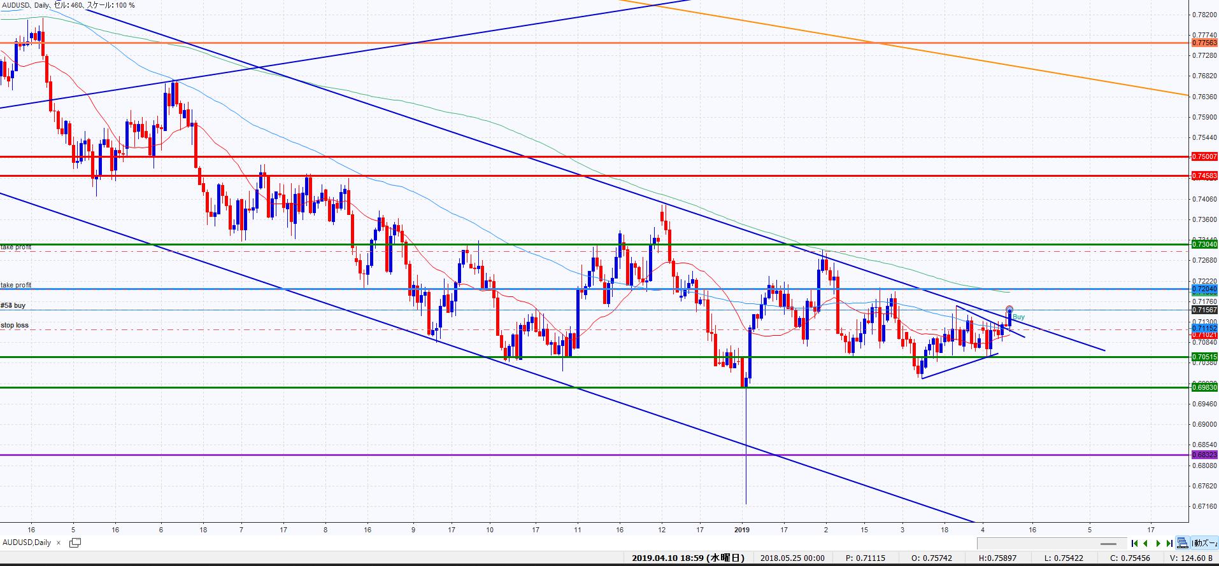Image resolution: width=1219 pixels, height=566 pixels.
Task: Click the stop loss line label
Action: click(x=15, y=326)
